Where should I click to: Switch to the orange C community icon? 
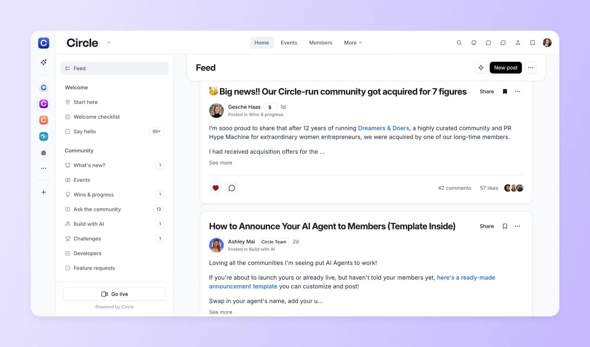[x=44, y=120]
